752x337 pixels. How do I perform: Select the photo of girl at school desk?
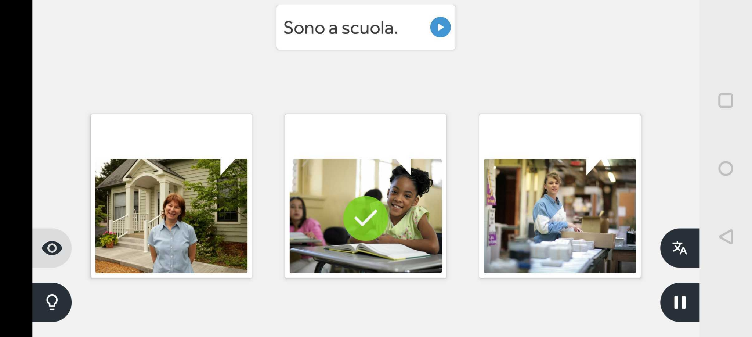366,216
